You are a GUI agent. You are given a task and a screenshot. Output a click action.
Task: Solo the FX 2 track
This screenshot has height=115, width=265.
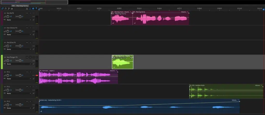click(30, 87)
